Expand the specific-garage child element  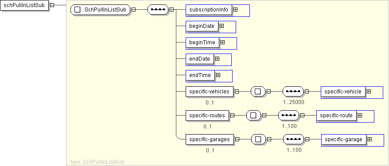[x=370, y=139]
